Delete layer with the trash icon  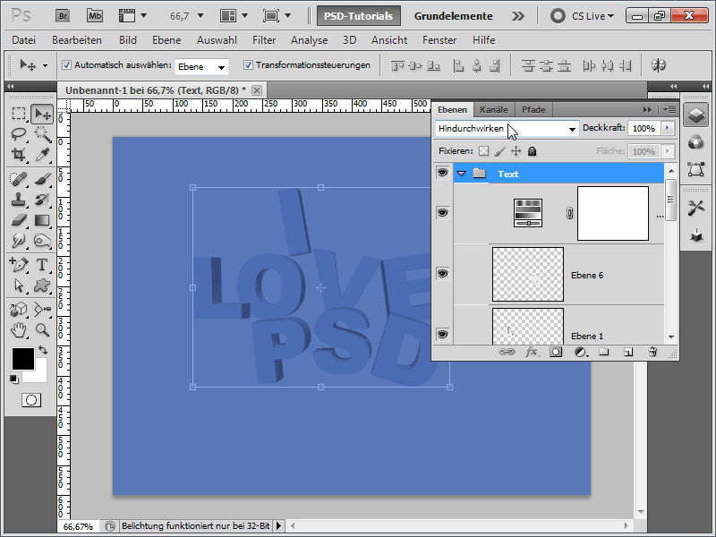652,352
